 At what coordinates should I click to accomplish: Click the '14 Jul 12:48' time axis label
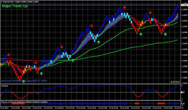click(x=114, y=108)
